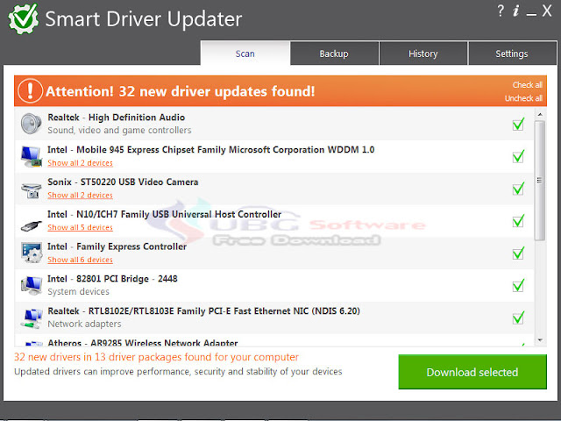Uncheck Sonix ST50220 USB Video Camera driver

pyautogui.click(x=518, y=189)
